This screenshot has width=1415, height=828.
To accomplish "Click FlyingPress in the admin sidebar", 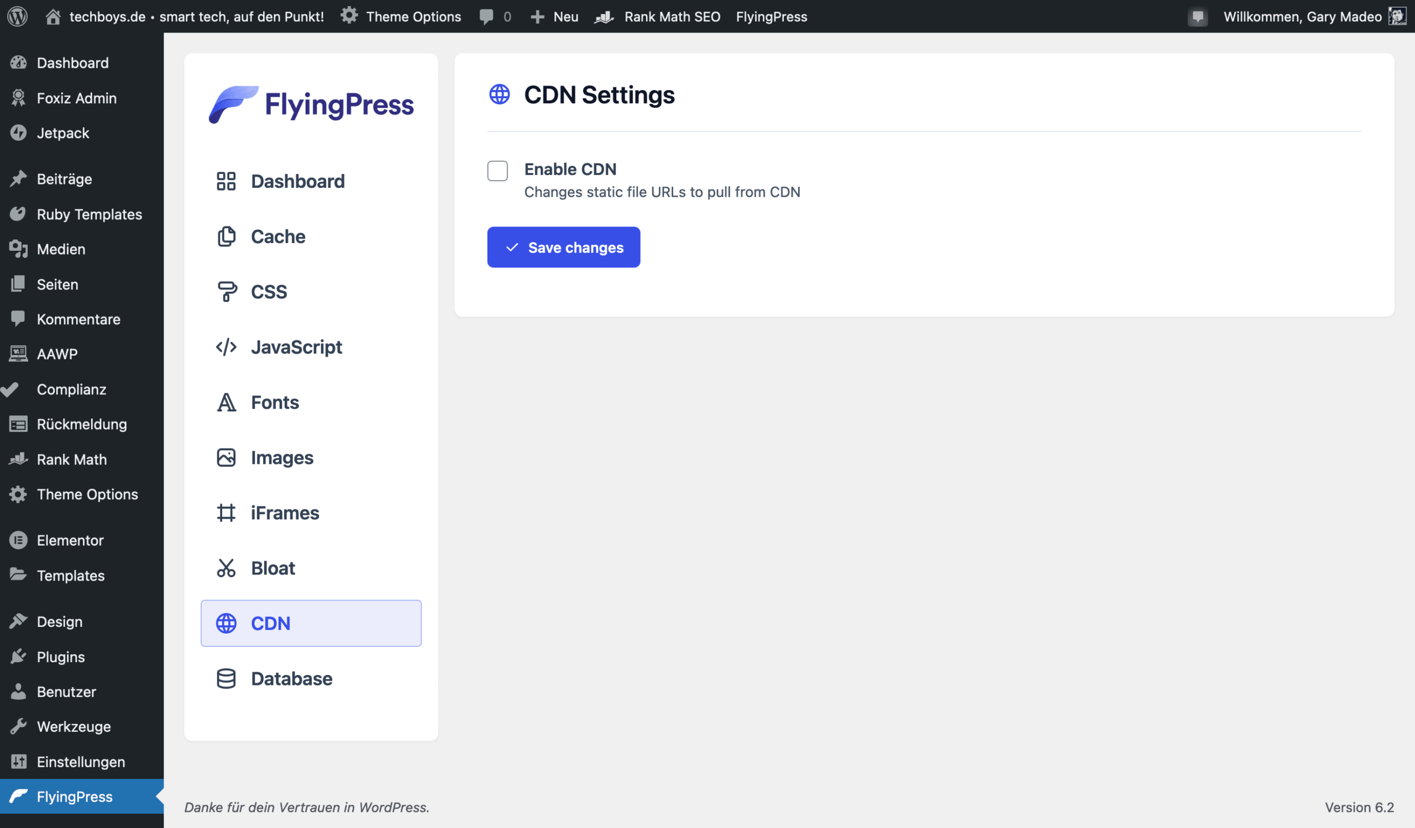I will click(82, 797).
